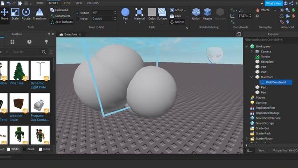Toggle Constraints mode in the Tools group
The height and width of the screenshot is (168, 298).
point(60,16)
